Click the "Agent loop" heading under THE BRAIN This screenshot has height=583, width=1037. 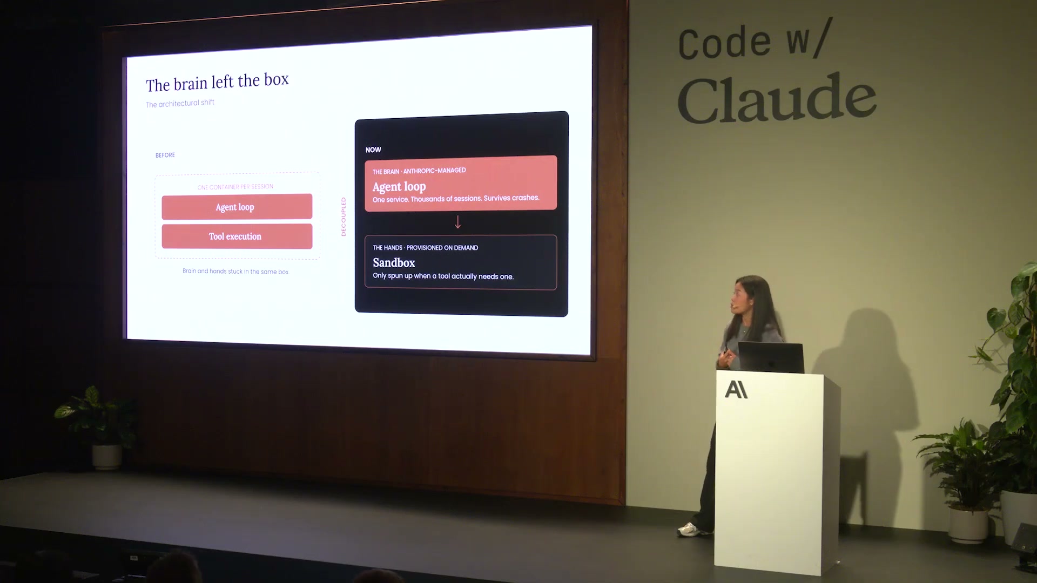(399, 187)
